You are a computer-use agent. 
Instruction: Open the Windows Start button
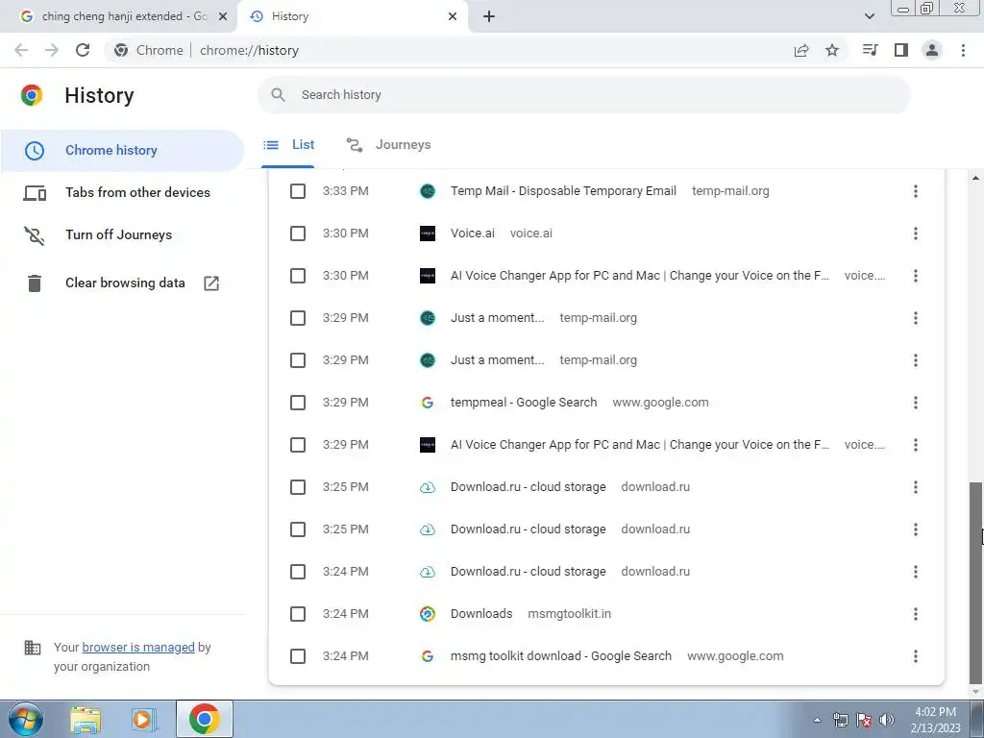(26, 719)
